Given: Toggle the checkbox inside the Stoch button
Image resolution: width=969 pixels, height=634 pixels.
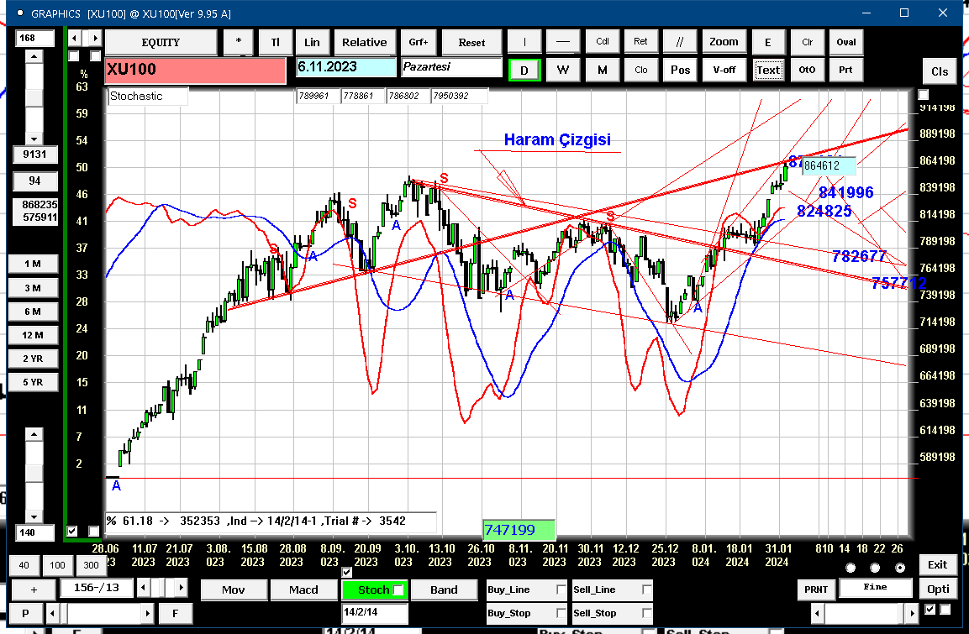Looking at the screenshot, I should click(398, 590).
